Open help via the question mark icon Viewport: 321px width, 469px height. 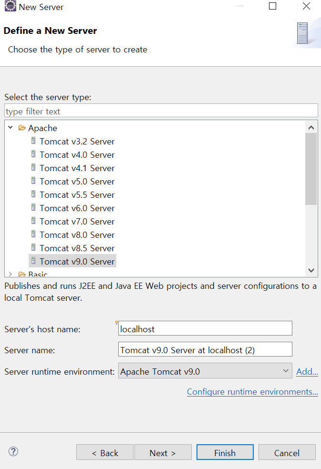point(13,451)
